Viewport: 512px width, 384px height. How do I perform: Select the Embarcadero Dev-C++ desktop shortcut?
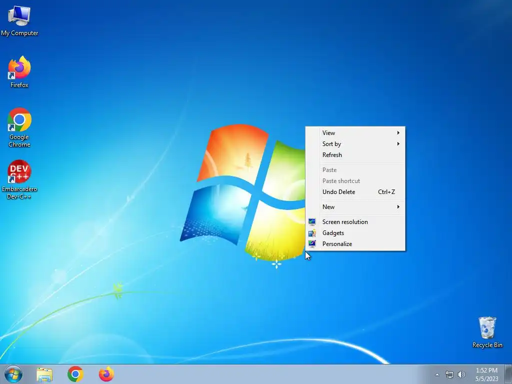(x=19, y=179)
